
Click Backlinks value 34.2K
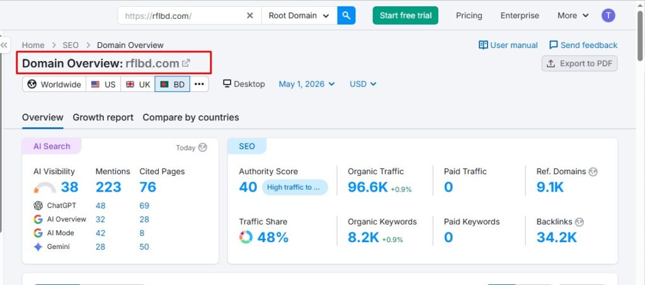pyautogui.click(x=557, y=237)
